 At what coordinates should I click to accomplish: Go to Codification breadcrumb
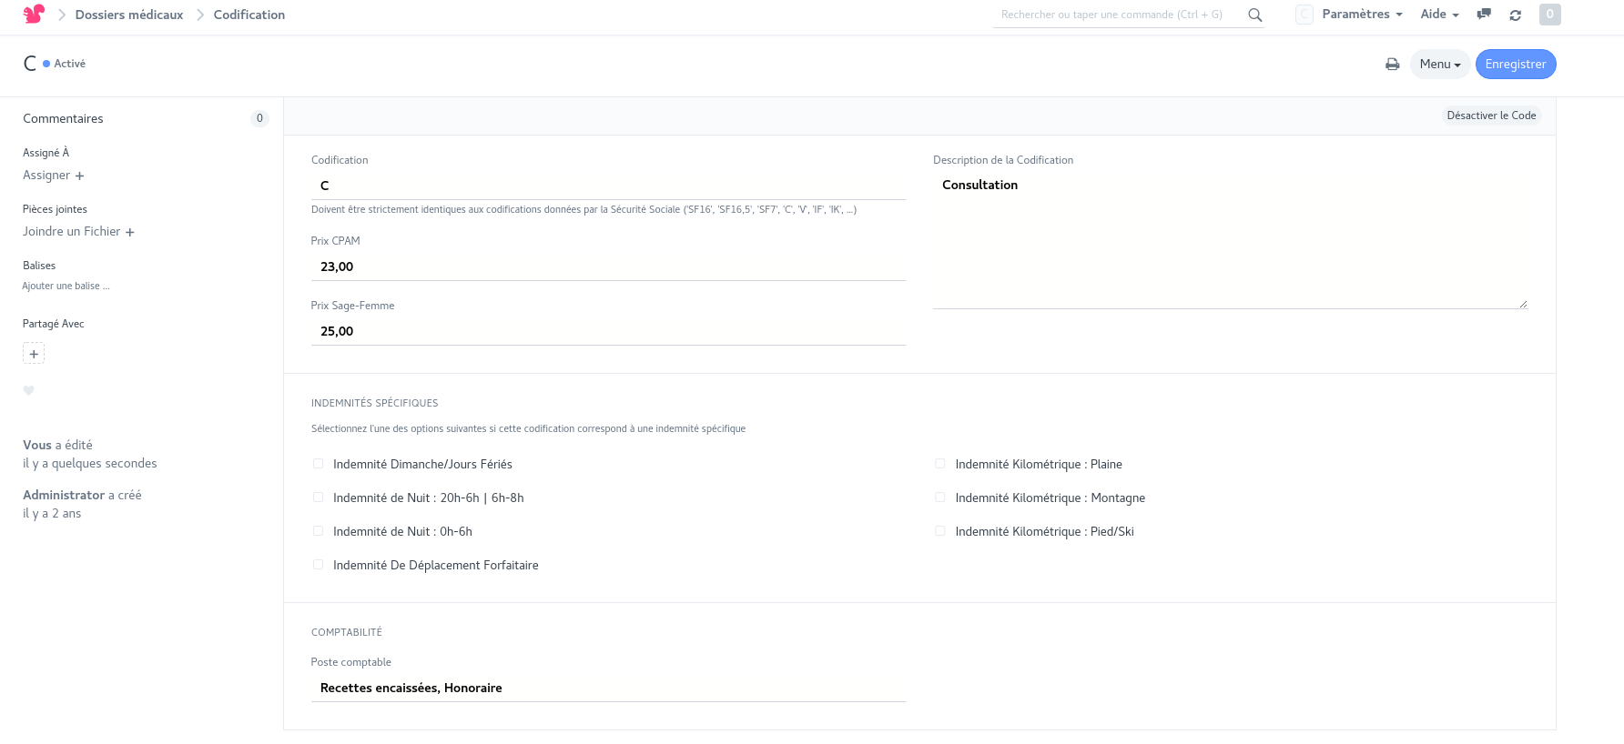pyautogui.click(x=249, y=15)
